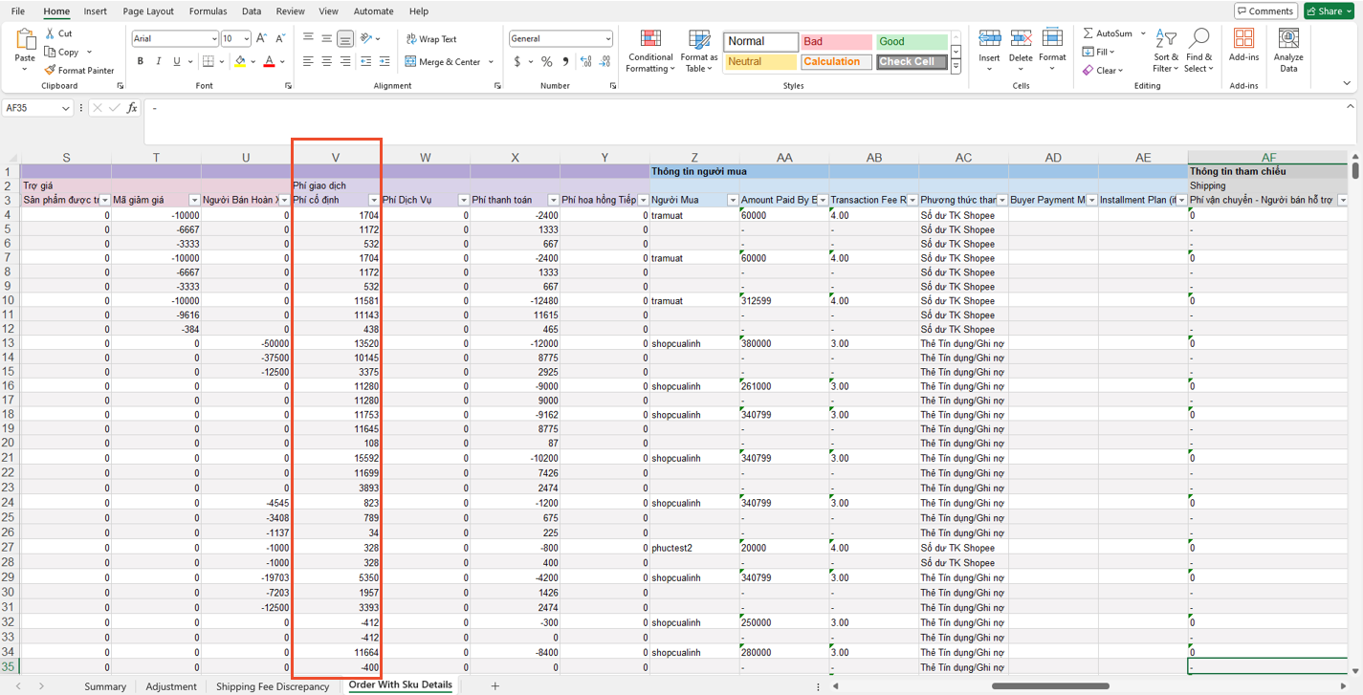Click the Name Box showing AF35

coord(31,108)
